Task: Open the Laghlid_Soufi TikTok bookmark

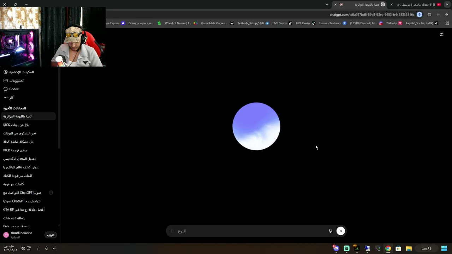Action: pos(422,23)
